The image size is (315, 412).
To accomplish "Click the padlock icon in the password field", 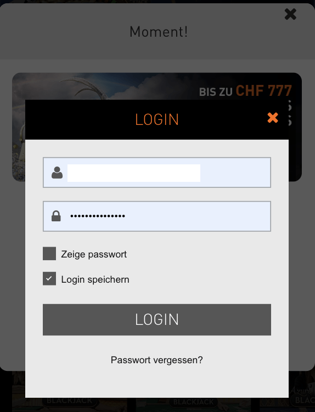I will [x=56, y=216].
